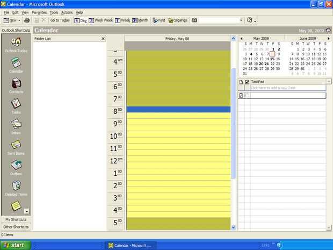Select May 15 in date navigator
333x250 pixels.
pos(272,59)
